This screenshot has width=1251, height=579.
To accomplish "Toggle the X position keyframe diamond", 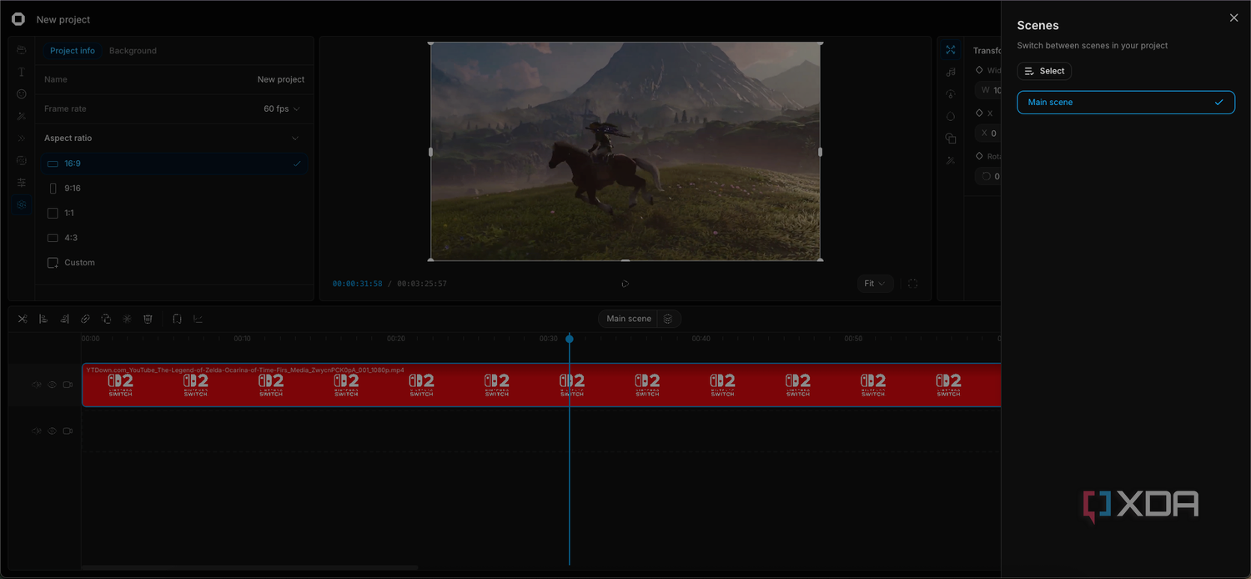I will [979, 113].
